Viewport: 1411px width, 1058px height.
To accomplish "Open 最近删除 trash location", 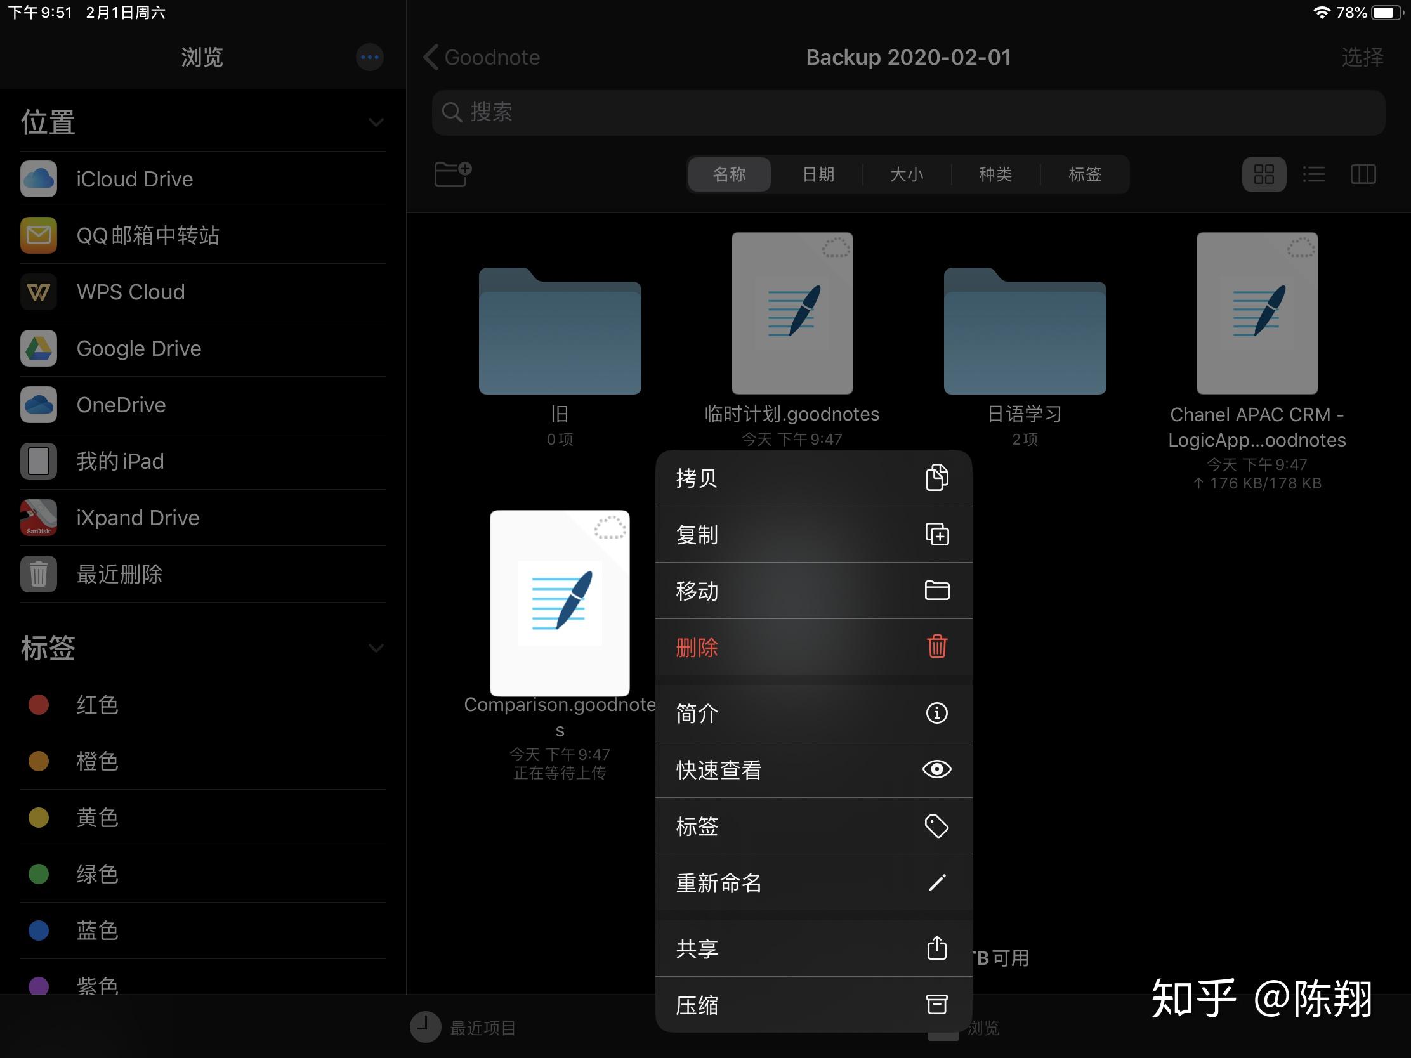I will pos(119,574).
